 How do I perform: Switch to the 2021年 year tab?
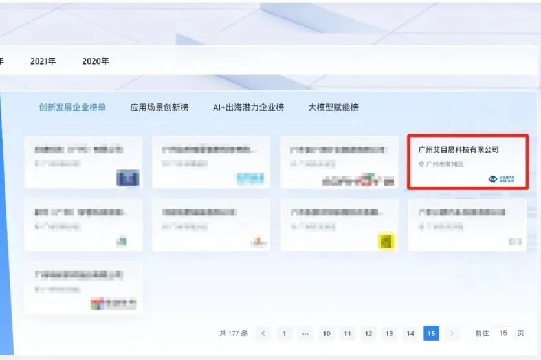tap(43, 61)
